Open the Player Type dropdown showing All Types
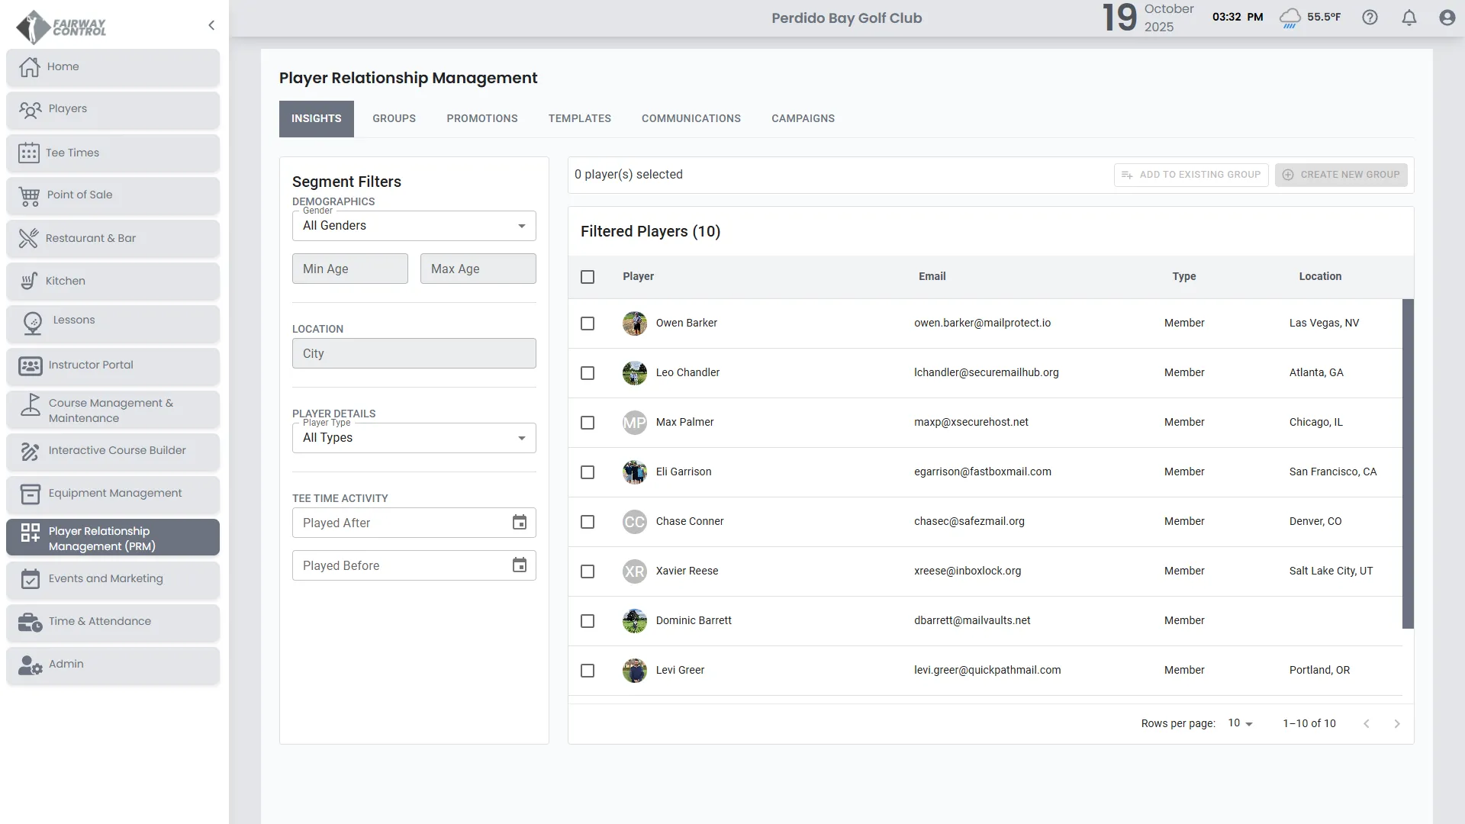This screenshot has height=824, width=1465. click(414, 438)
